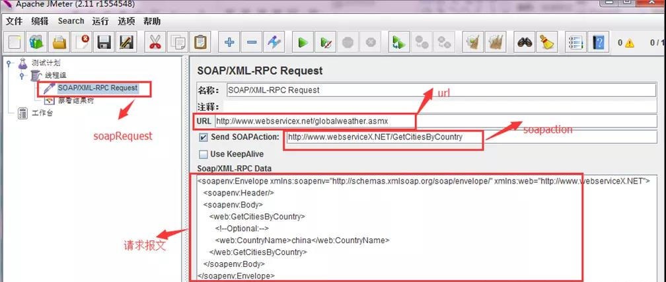
Task: Enable the Use KeepAlive checkbox
Action: [203, 154]
